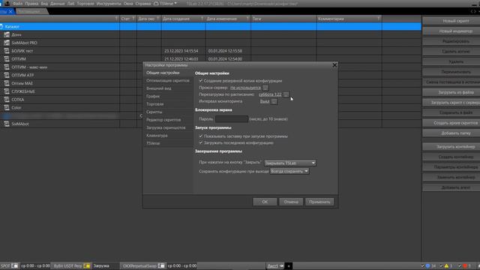480x270 pixels.
Task: Toggle the blue info message filter checkbox
Action: click(423, 265)
